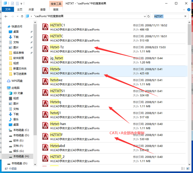The width and height of the screenshot is (193, 173).
Task: Refresh the search results with the refresh icon
Action: click(x=149, y=16)
